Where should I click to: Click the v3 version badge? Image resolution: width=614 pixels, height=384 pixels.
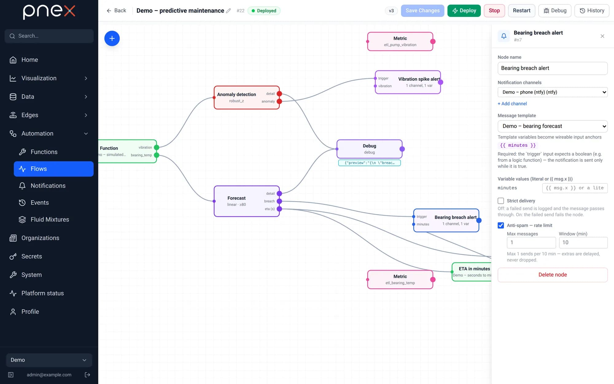coord(391,11)
